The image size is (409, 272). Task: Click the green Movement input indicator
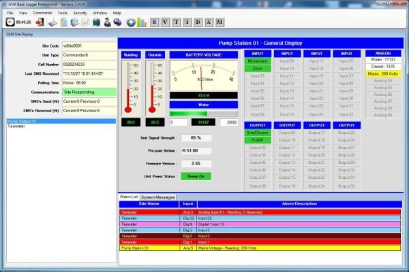[x=258, y=61]
